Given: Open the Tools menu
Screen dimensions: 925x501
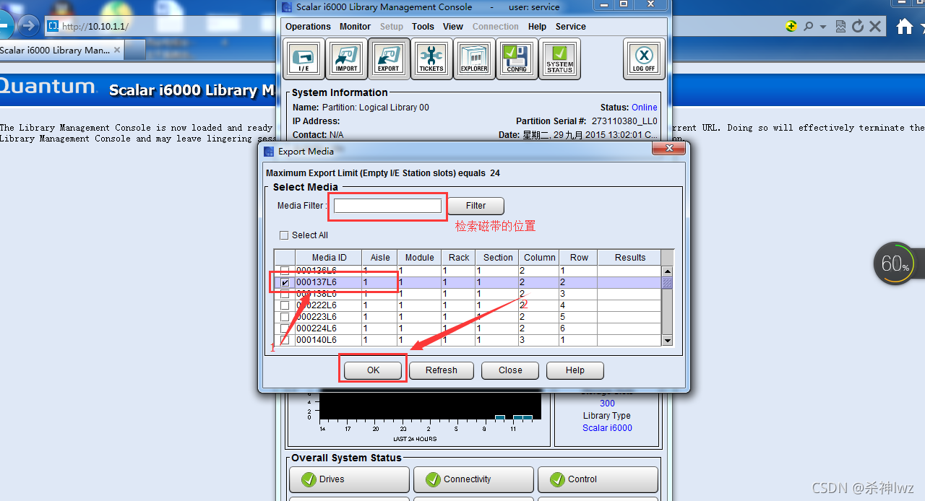Looking at the screenshot, I should (x=423, y=27).
